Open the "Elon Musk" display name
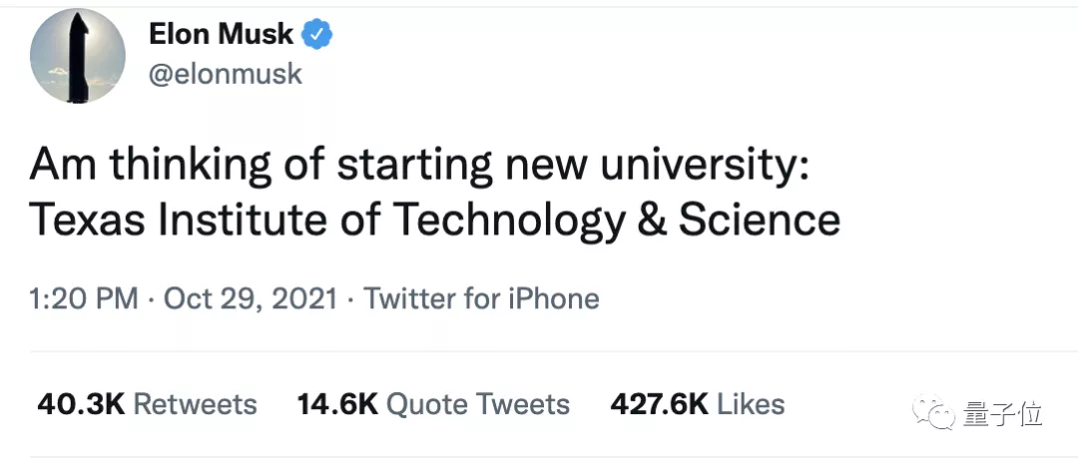The image size is (1078, 462). click(x=221, y=34)
